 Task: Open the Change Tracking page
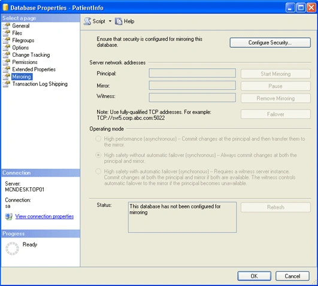point(31,55)
